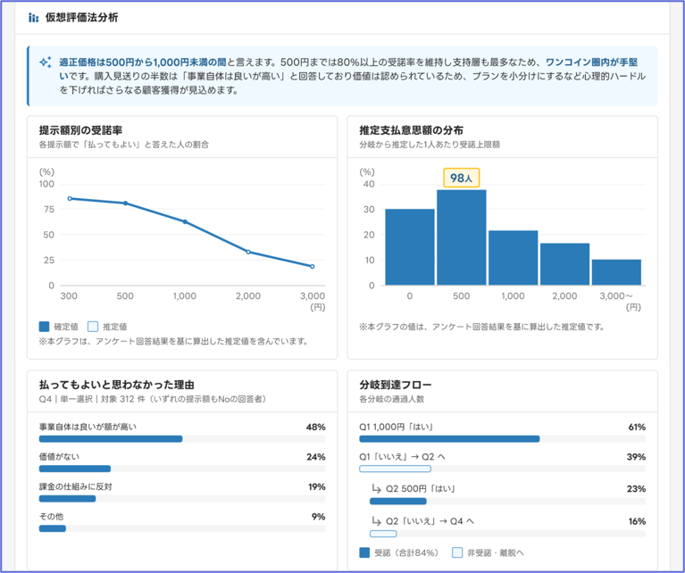Click the 300円 data point on line chart

[70, 199]
